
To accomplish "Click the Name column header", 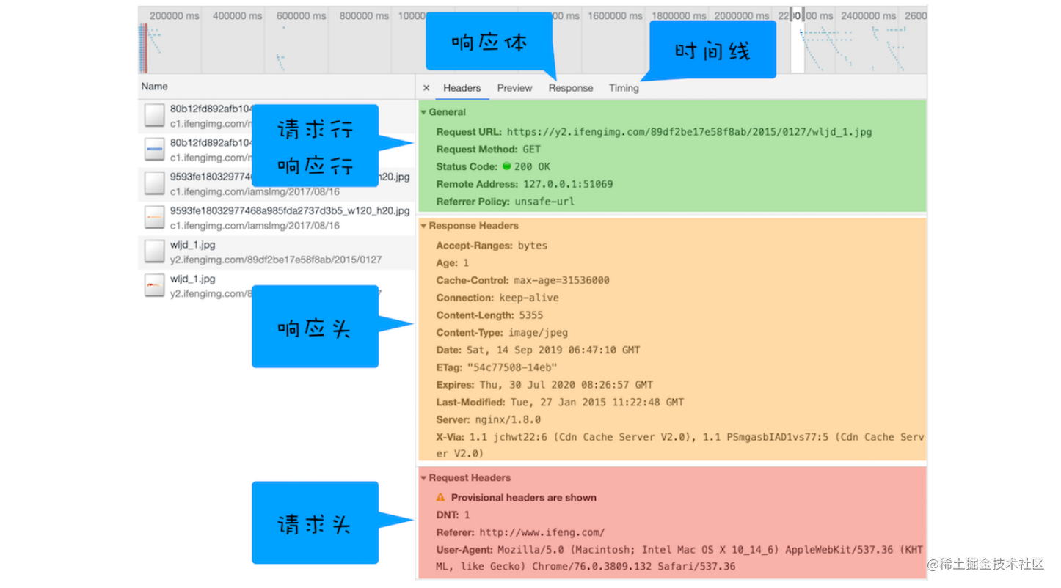I will point(155,87).
